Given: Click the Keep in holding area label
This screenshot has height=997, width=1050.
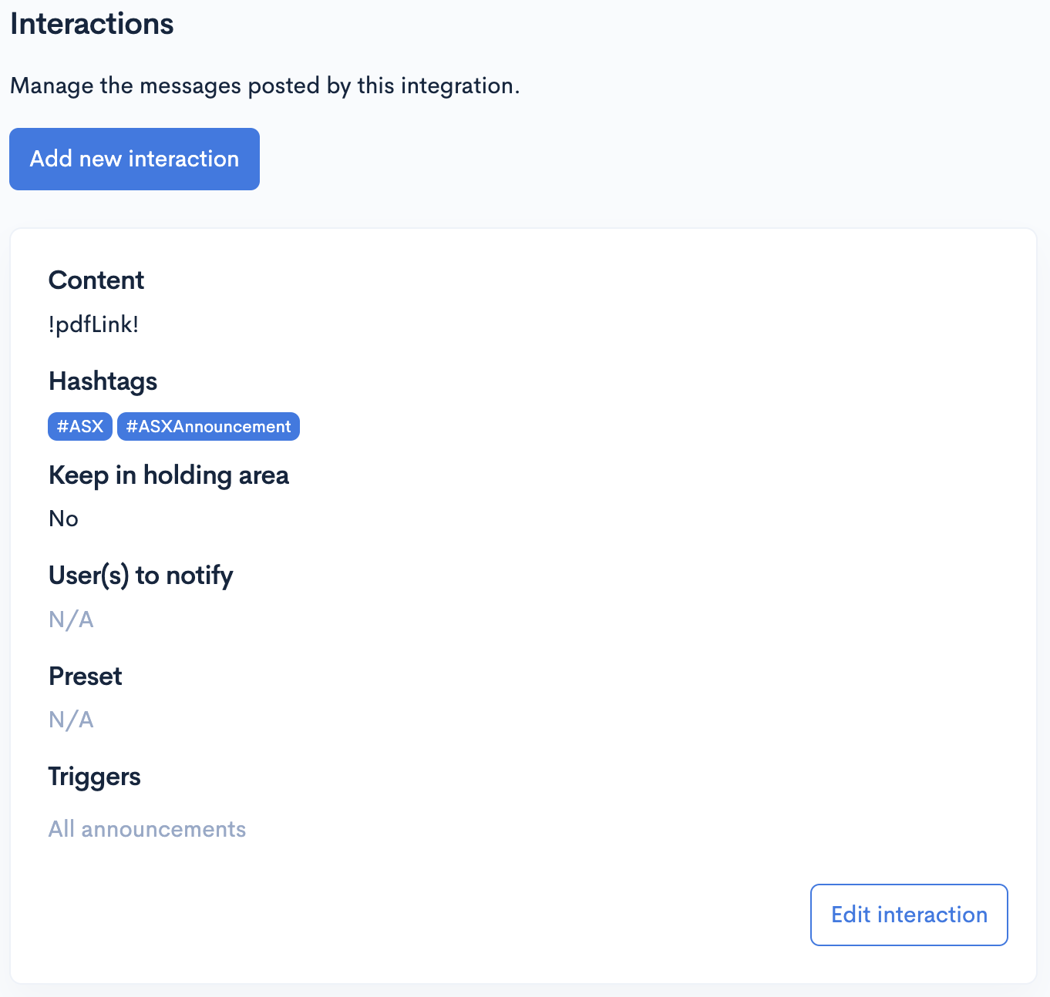Looking at the screenshot, I should 169,475.
